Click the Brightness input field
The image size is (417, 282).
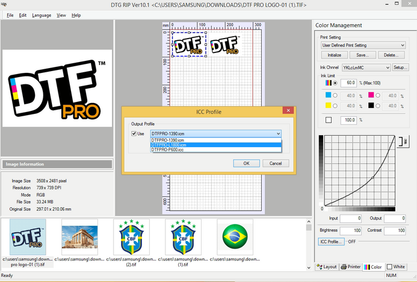coord(350,231)
